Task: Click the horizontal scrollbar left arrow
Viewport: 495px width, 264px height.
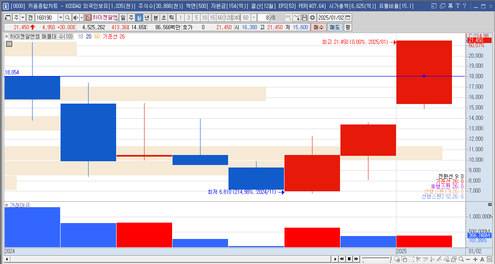Action: pyautogui.click(x=7, y=259)
